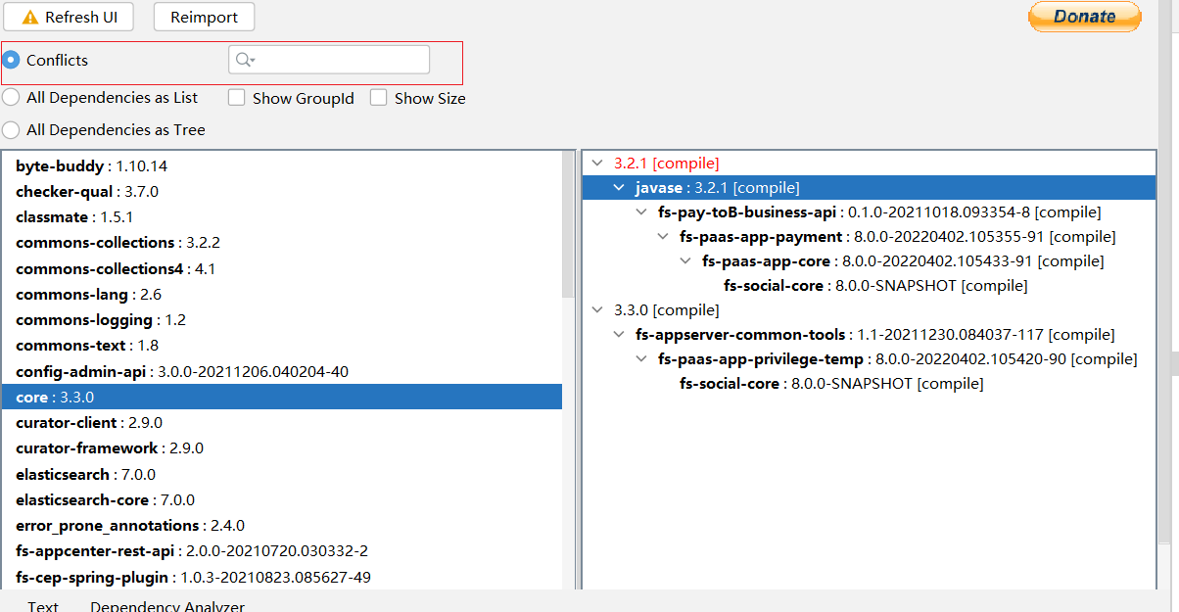The image size is (1179, 612).
Task: Select commons-lang : 2.6 entry
Action: pos(282,295)
